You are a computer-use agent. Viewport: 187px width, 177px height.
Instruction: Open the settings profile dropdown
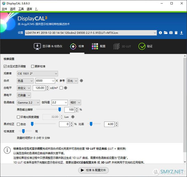(91, 33)
